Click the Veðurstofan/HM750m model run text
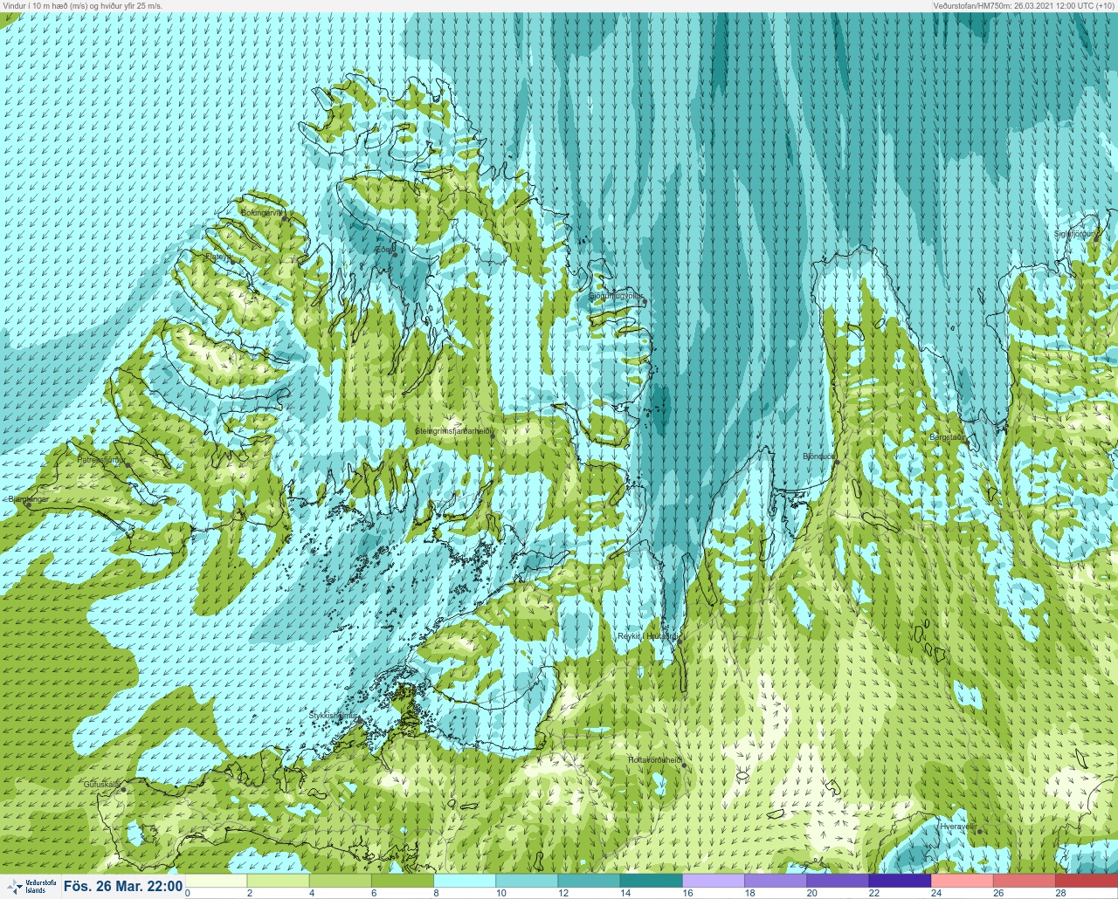1118x899 pixels. [1024, 5]
